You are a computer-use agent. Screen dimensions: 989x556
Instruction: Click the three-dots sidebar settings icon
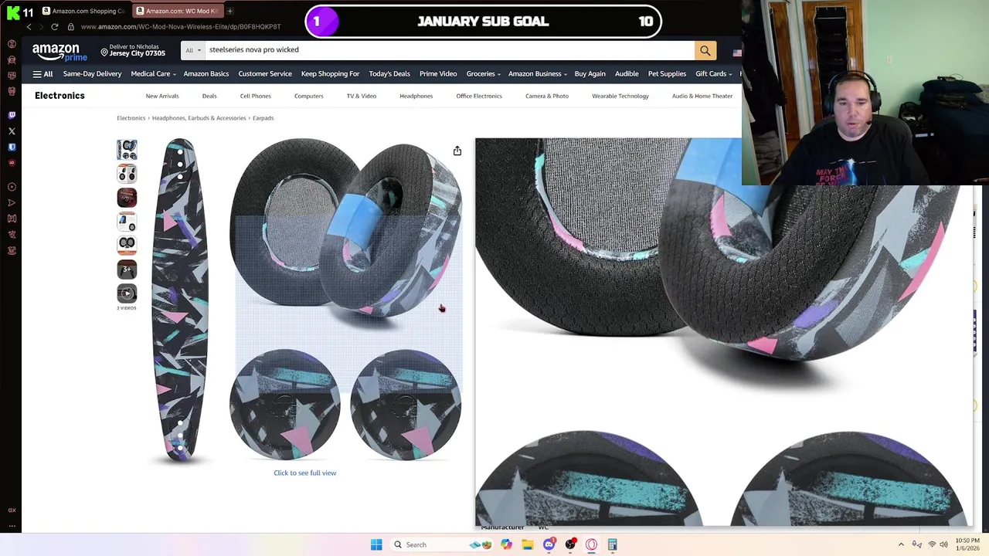point(12,526)
